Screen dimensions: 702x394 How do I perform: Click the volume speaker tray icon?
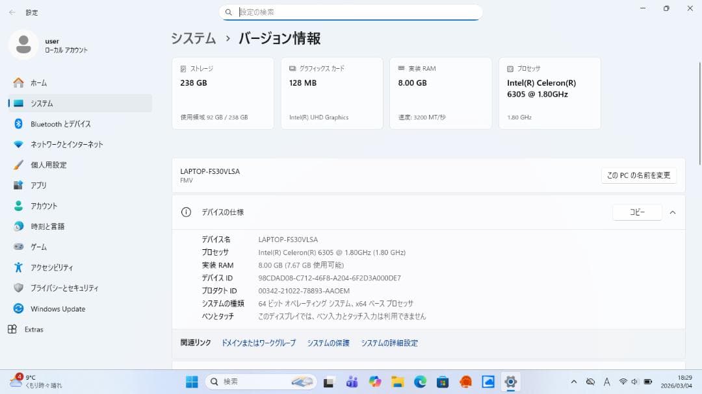(x=634, y=382)
